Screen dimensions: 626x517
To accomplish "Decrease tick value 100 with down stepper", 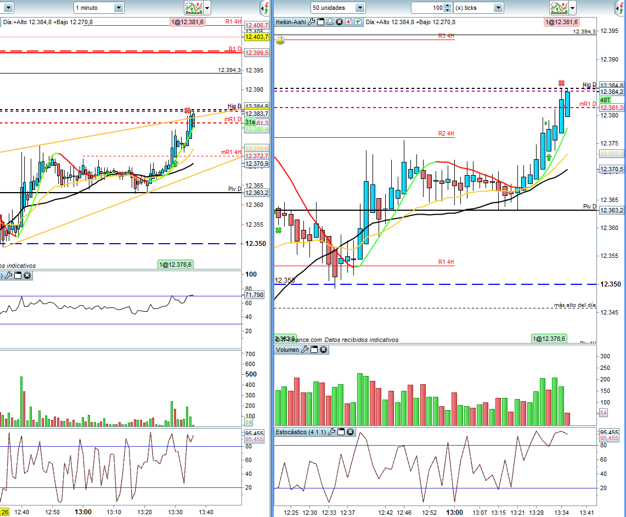I will pyautogui.click(x=448, y=10).
